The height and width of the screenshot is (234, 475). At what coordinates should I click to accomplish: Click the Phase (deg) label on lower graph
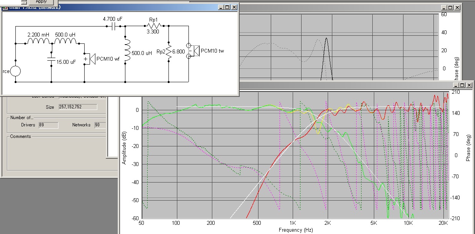pos(468,148)
